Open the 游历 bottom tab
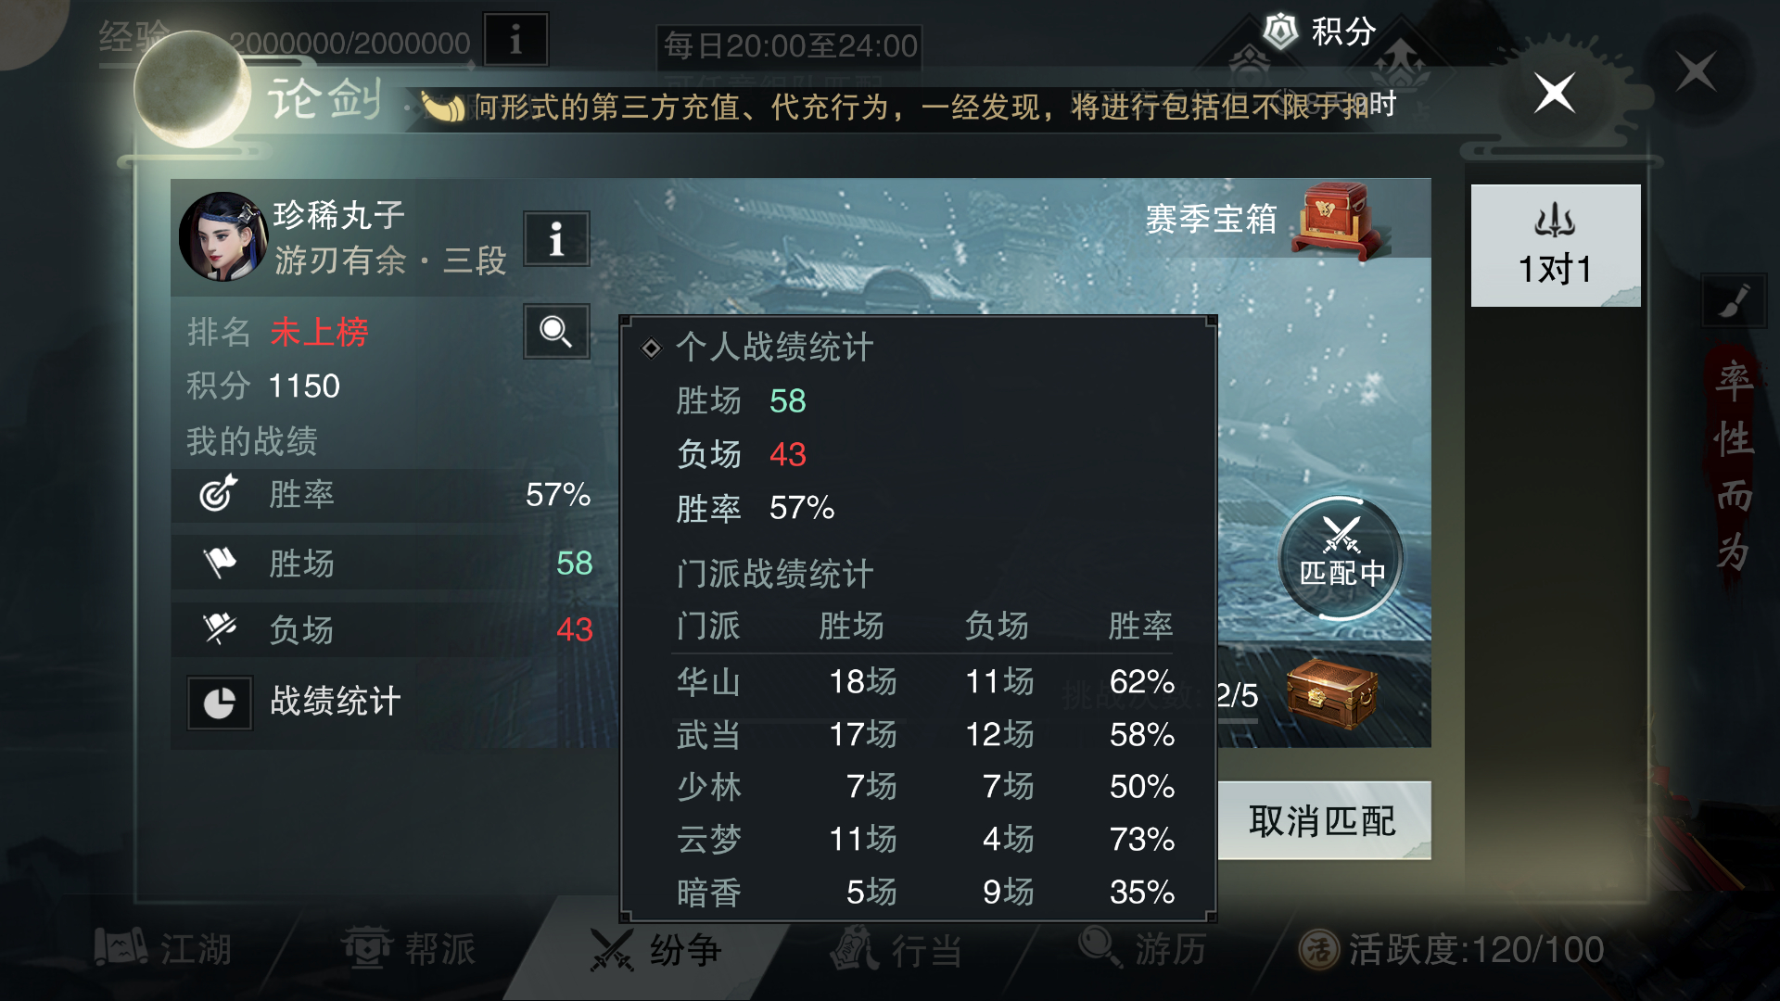 tap(1142, 947)
